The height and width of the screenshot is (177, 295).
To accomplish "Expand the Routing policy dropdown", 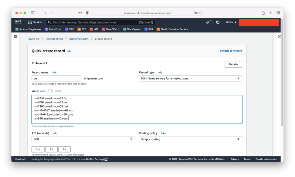I will click(x=190, y=139).
